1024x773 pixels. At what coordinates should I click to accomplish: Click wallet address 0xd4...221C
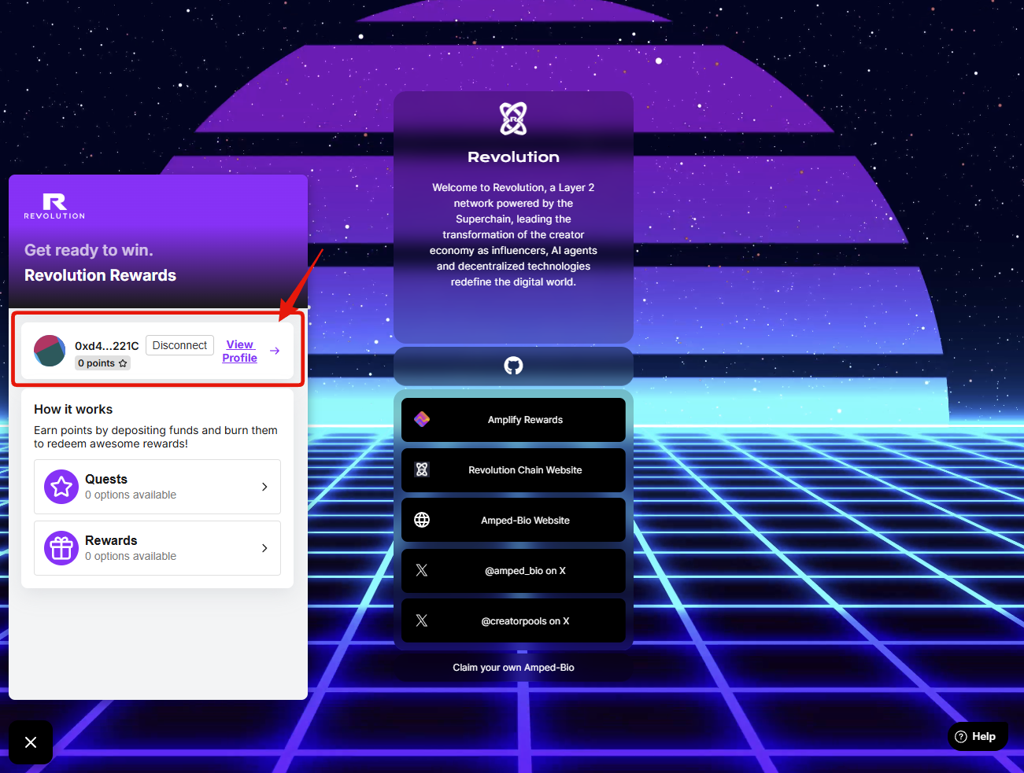(x=107, y=346)
